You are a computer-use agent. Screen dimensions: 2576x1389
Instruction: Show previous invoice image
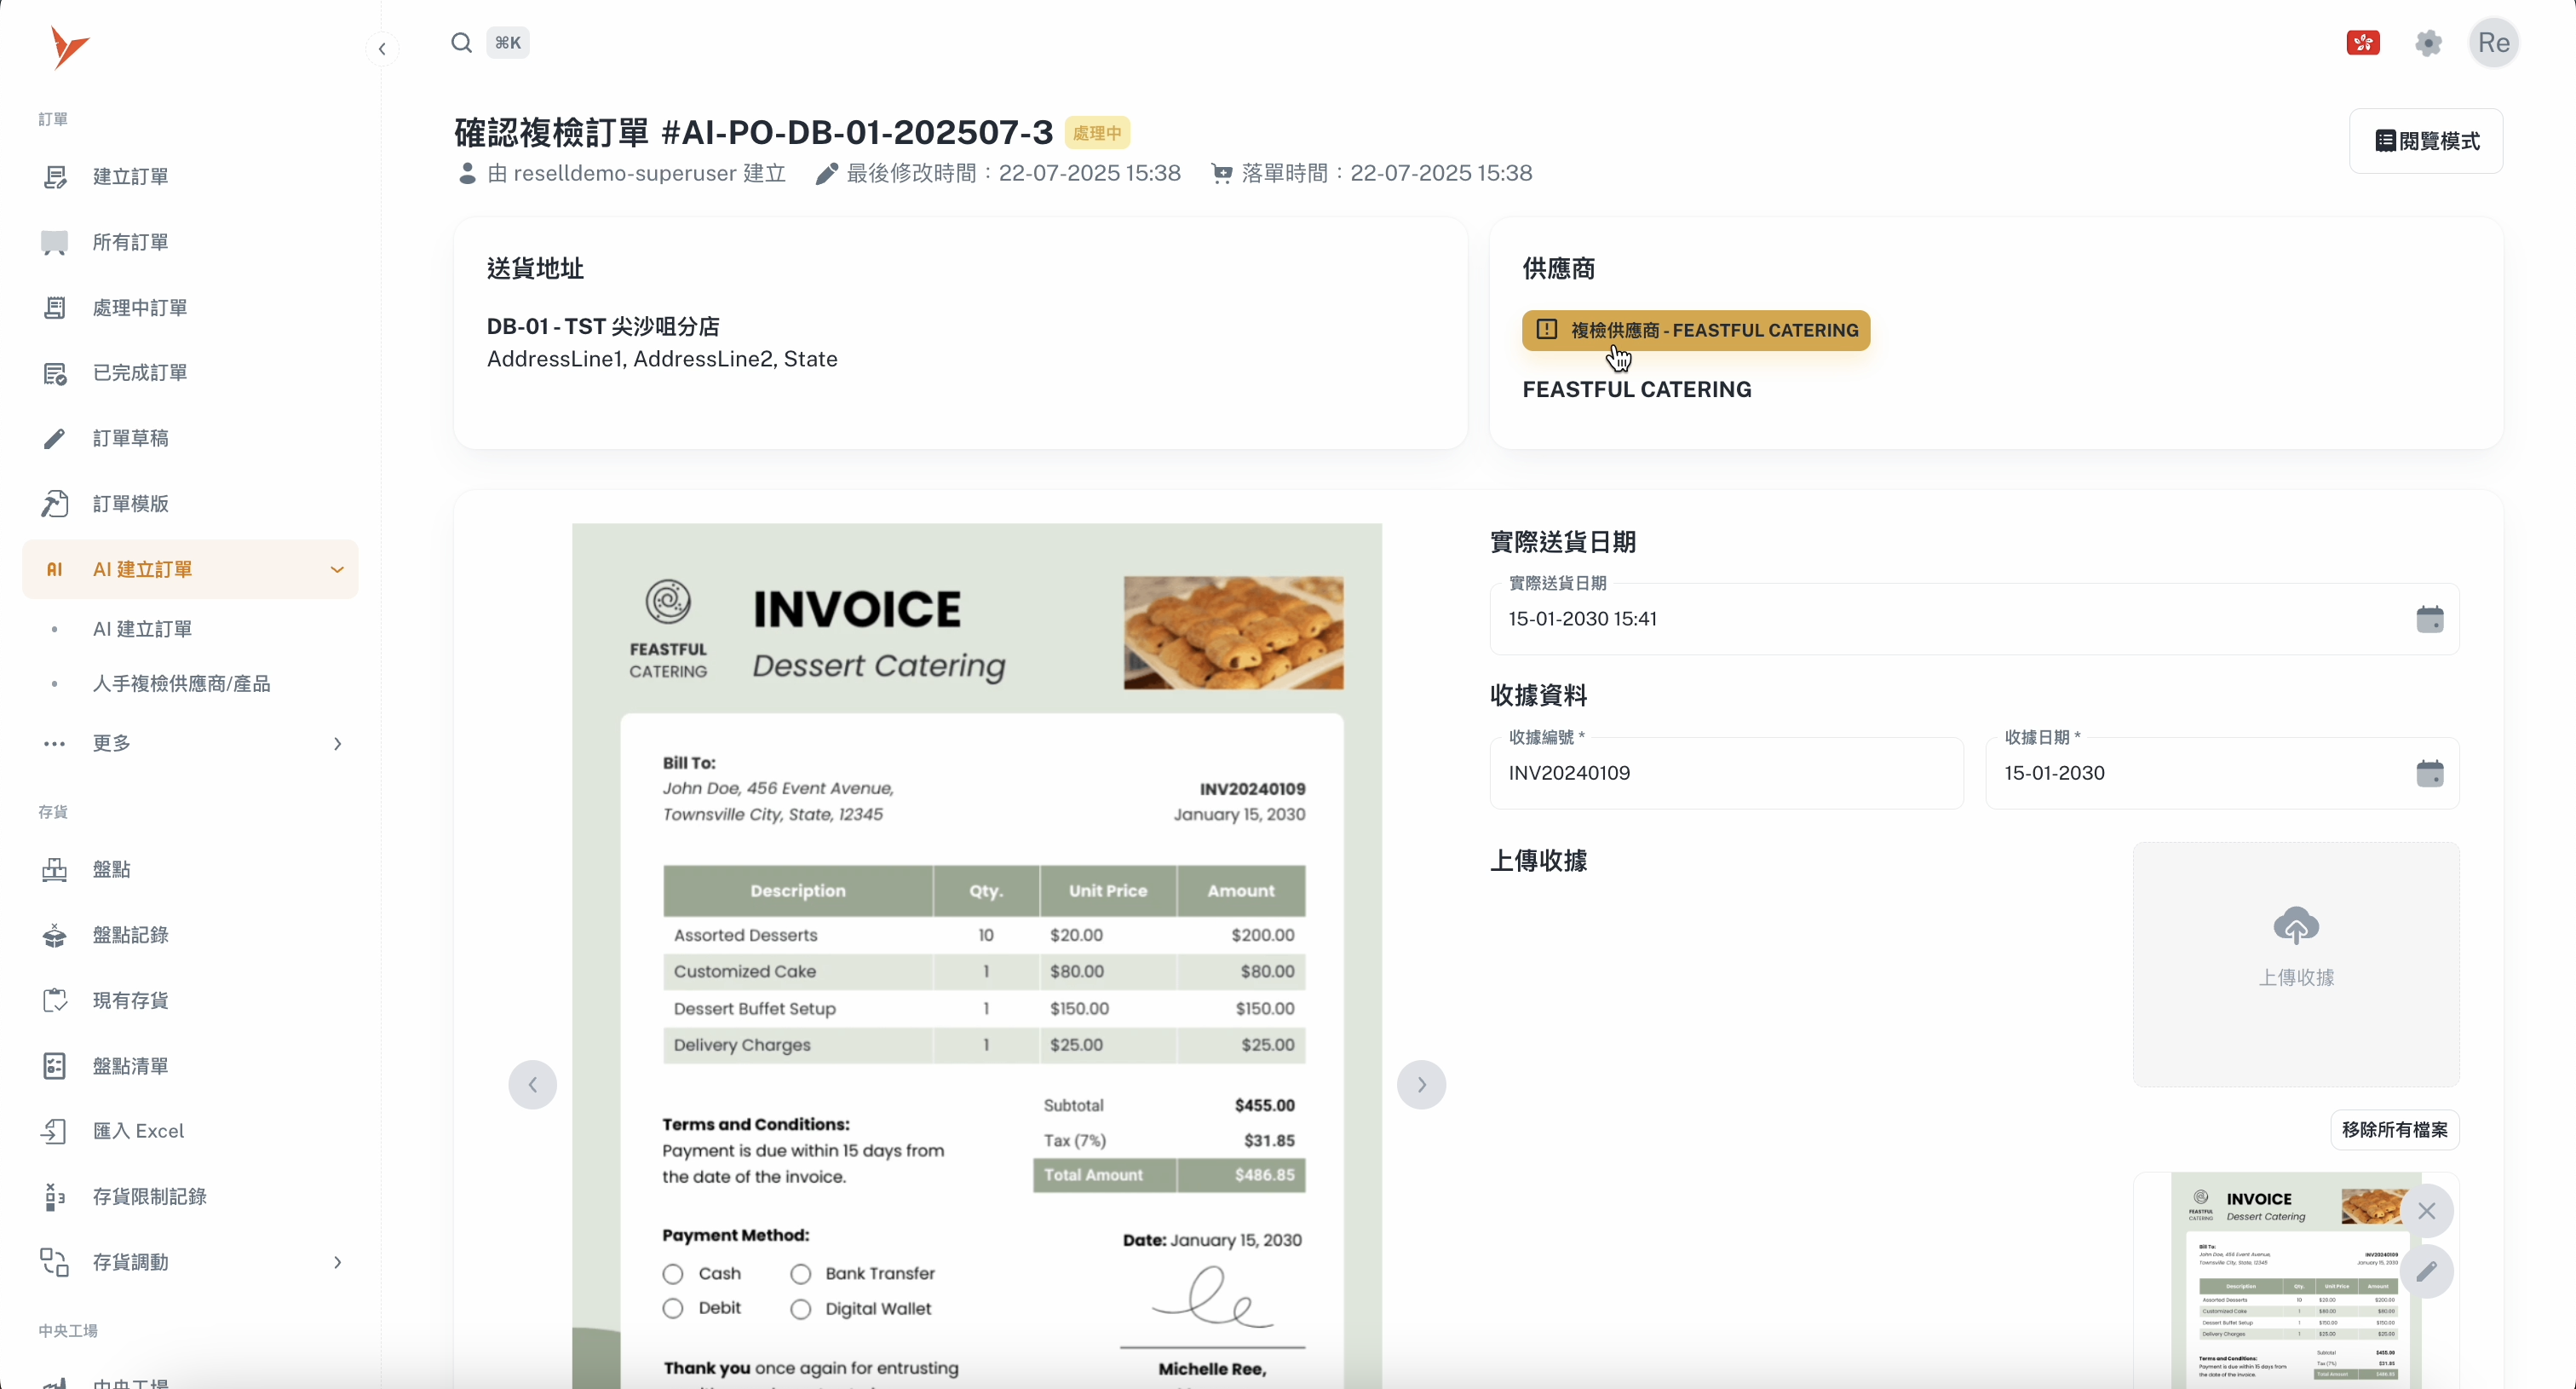(x=533, y=1085)
